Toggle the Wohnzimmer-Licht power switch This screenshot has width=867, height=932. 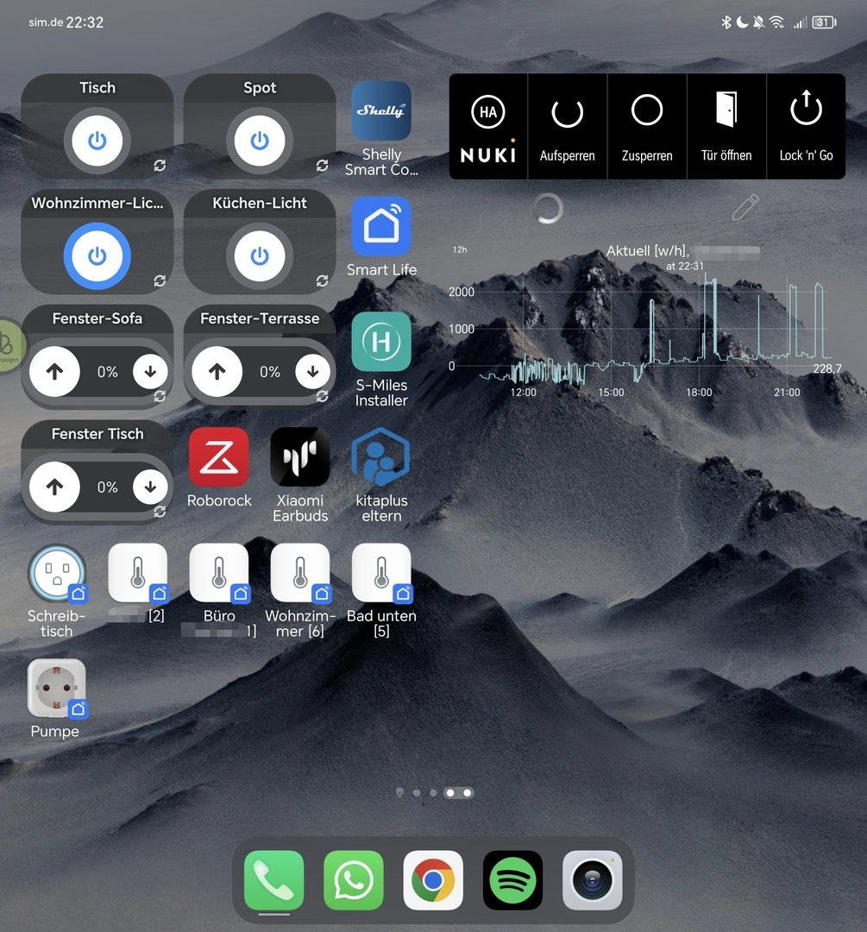point(97,256)
